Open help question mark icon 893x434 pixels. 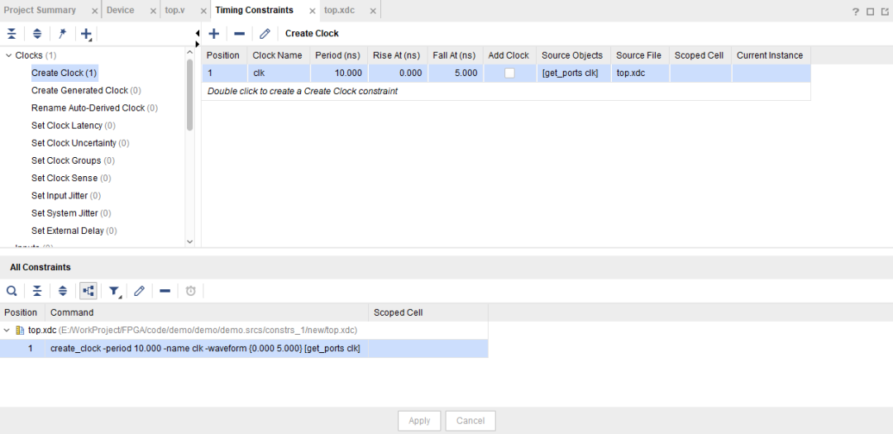856,12
